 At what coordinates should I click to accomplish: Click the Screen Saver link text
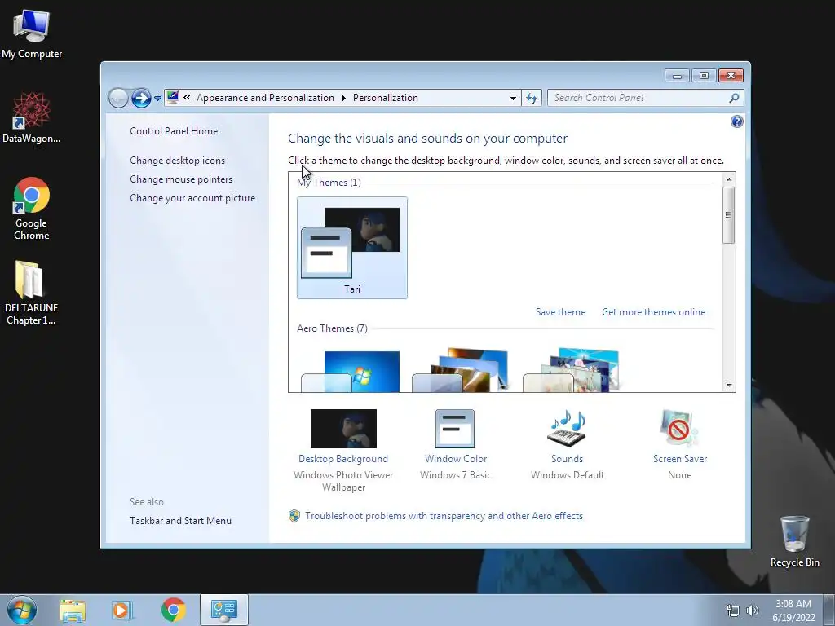[x=680, y=459]
